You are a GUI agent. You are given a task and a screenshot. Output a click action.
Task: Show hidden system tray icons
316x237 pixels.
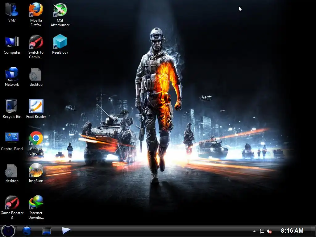(x=254, y=231)
